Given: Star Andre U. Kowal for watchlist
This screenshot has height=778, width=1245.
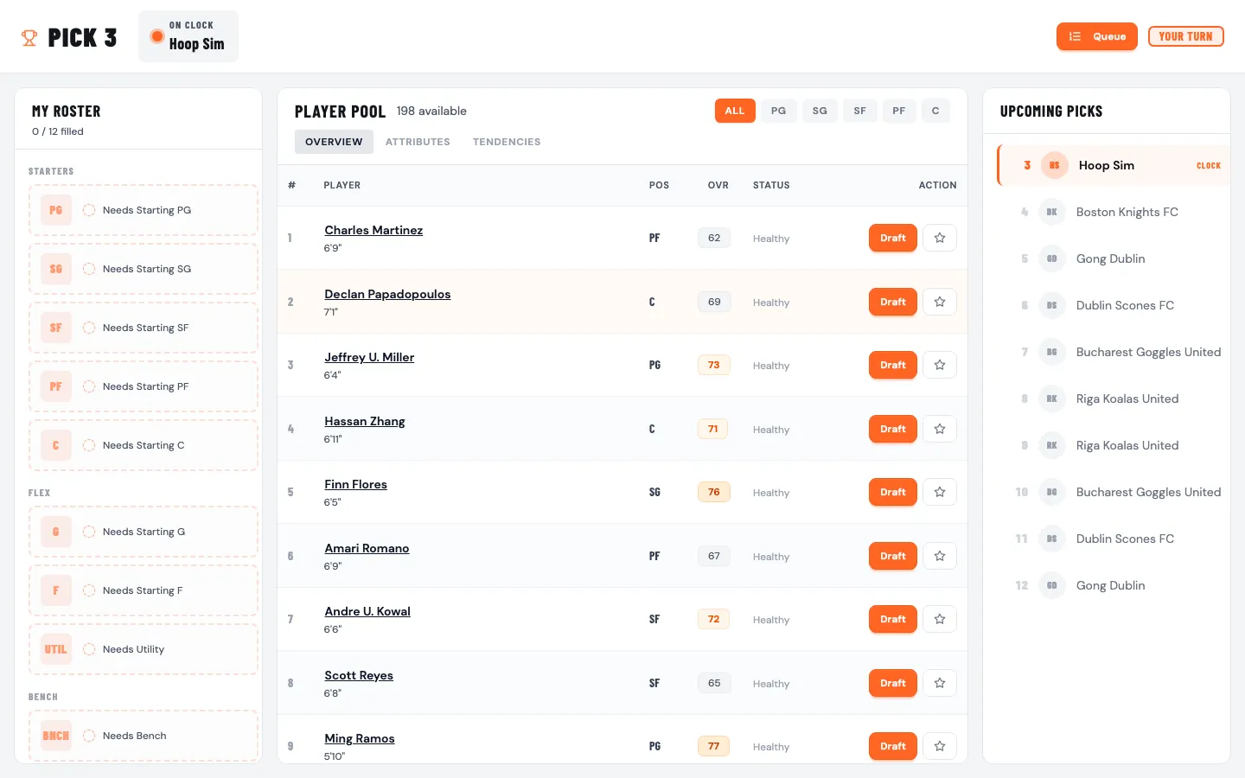Looking at the screenshot, I should coord(939,619).
